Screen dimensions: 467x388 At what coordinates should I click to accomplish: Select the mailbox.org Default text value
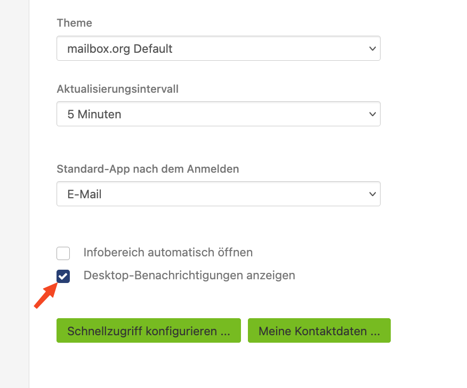tap(120, 48)
